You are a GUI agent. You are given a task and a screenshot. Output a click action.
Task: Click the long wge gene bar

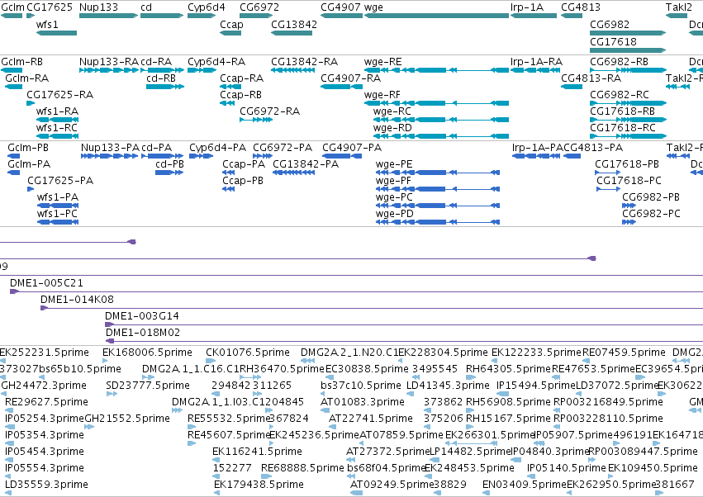[436, 16]
